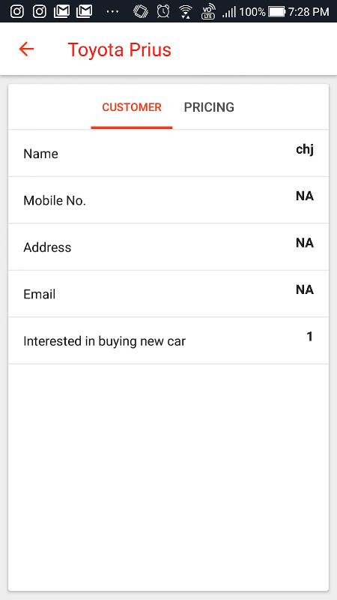Image resolution: width=337 pixels, height=600 pixels.
Task: Switch to the PRICING tab
Action: (x=209, y=107)
